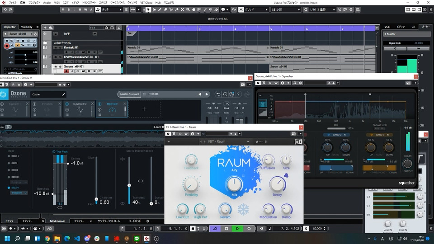434x244 pixels.
Task: Switch to the VSTi tab
Action: point(387,27)
